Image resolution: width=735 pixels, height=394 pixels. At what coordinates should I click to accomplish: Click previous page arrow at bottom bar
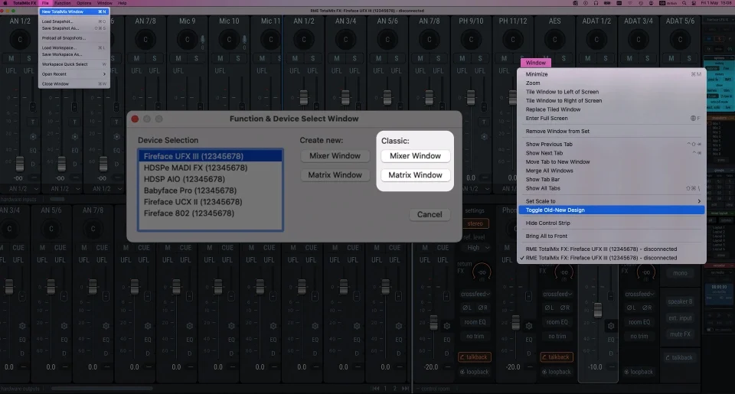click(x=375, y=389)
